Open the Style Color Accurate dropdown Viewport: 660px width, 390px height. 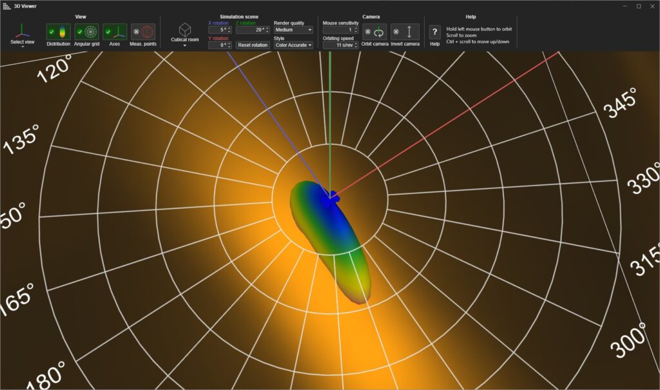click(x=293, y=45)
